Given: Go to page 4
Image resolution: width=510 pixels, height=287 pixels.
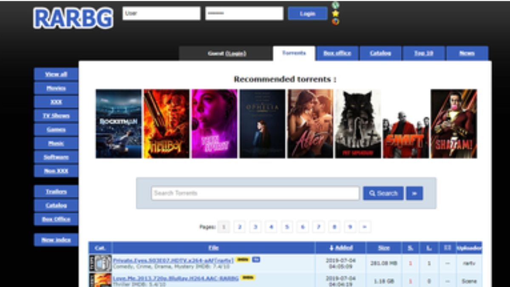Looking at the screenshot, I should pyautogui.click(x=271, y=227).
